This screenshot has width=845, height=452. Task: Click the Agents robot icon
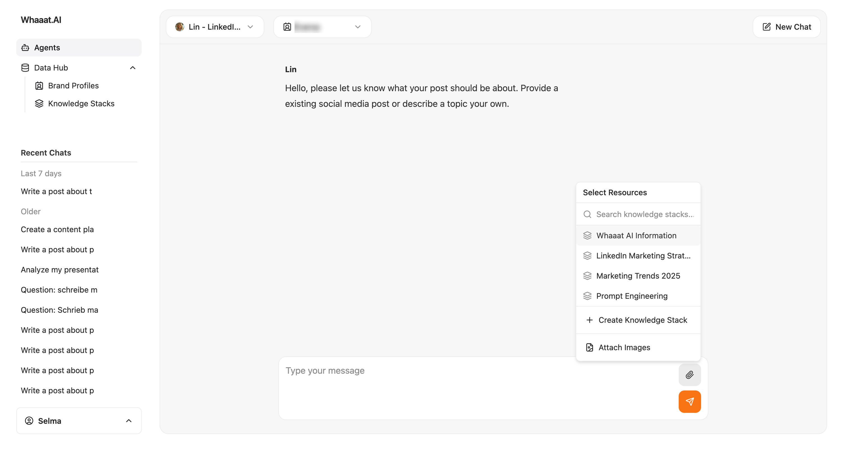coord(25,48)
